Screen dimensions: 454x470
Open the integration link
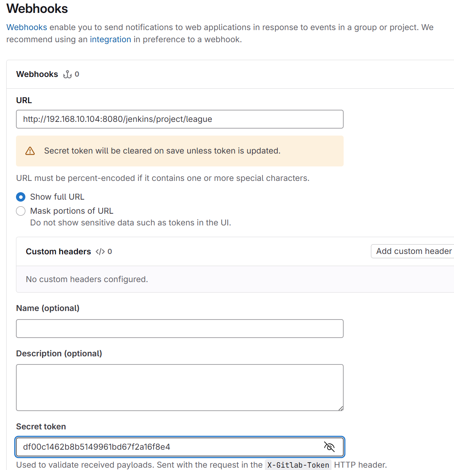tap(110, 39)
